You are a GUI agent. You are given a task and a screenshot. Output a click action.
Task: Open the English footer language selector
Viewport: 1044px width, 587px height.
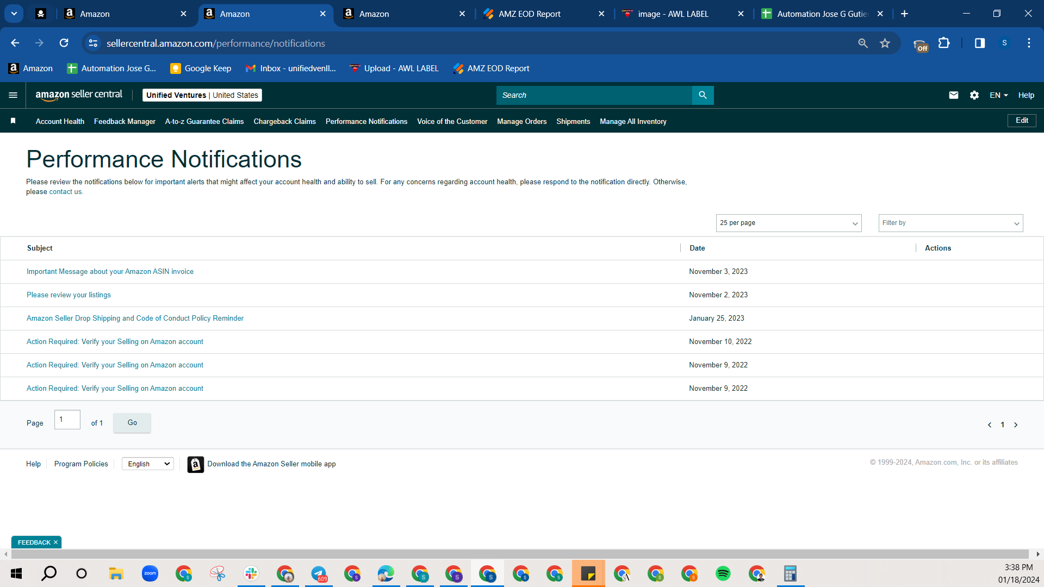click(x=148, y=464)
